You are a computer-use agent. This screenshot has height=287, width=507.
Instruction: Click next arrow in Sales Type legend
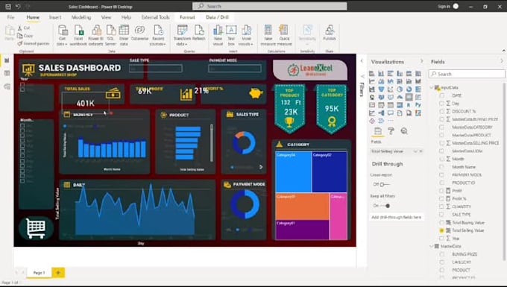pyautogui.click(x=261, y=167)
